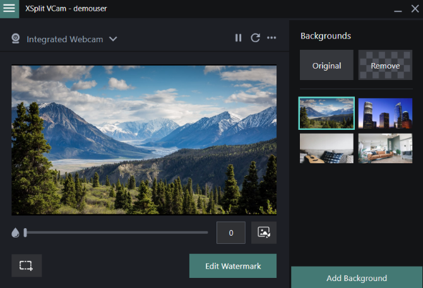423x288 pixels.
Task: Click the XSplit VCam - demouser title
Action: (x=66, y=9)
